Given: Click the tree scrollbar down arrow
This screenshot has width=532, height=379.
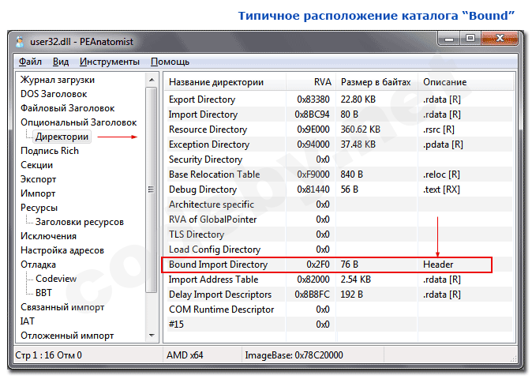Looking at the screenshot, I should tap(152, 336).
